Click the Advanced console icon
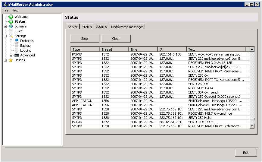 pyautogui.click(x=17, y=55)
